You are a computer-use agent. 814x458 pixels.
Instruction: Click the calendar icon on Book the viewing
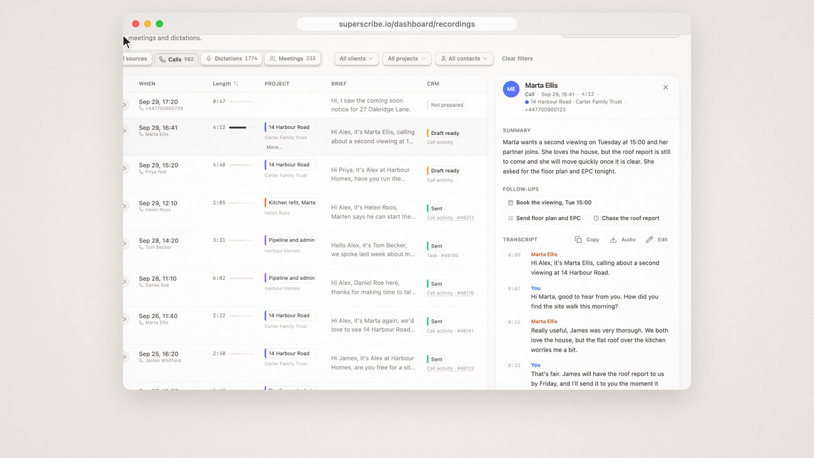[511, 203]
